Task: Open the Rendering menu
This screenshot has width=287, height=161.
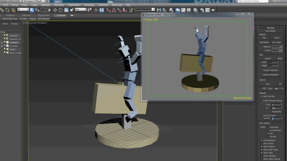Action: pyautogui.click(x=89, y=5)
